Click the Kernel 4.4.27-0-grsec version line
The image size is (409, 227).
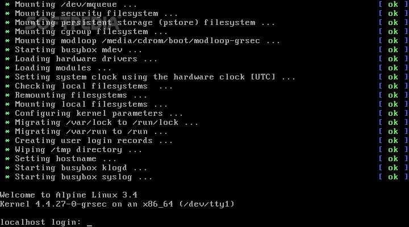pos(118,204)
